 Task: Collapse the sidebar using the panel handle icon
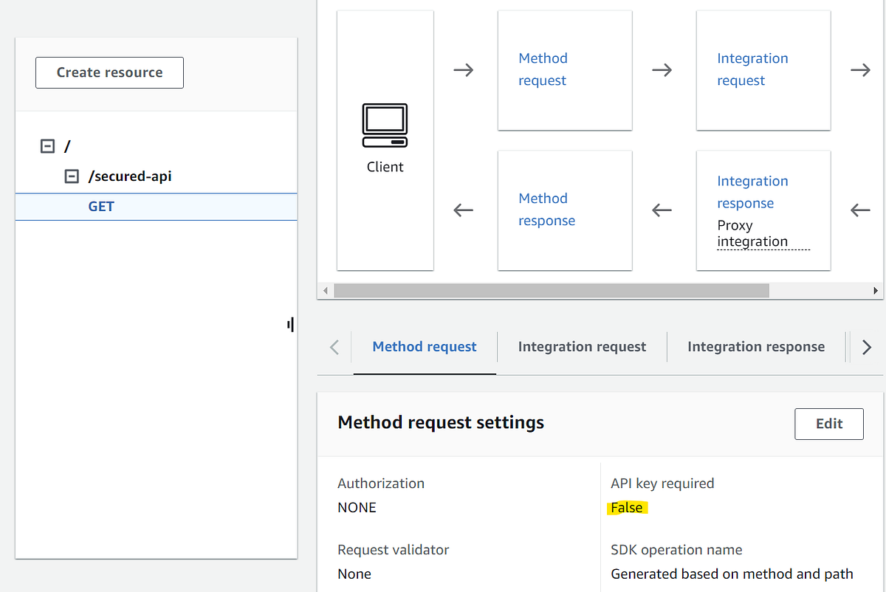289,324
